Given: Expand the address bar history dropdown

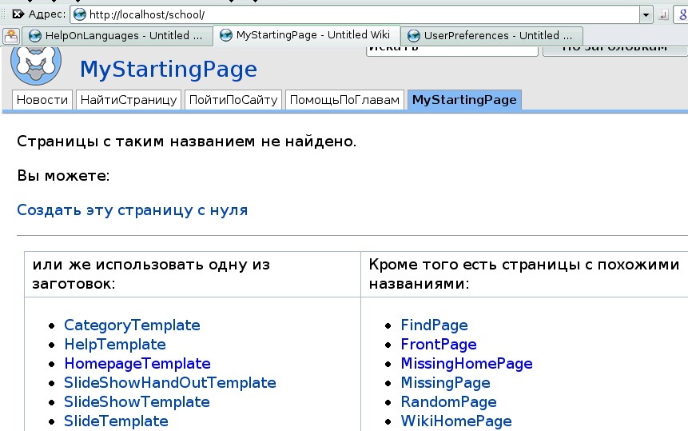Looking at the screenshot, I should (646, 14).
